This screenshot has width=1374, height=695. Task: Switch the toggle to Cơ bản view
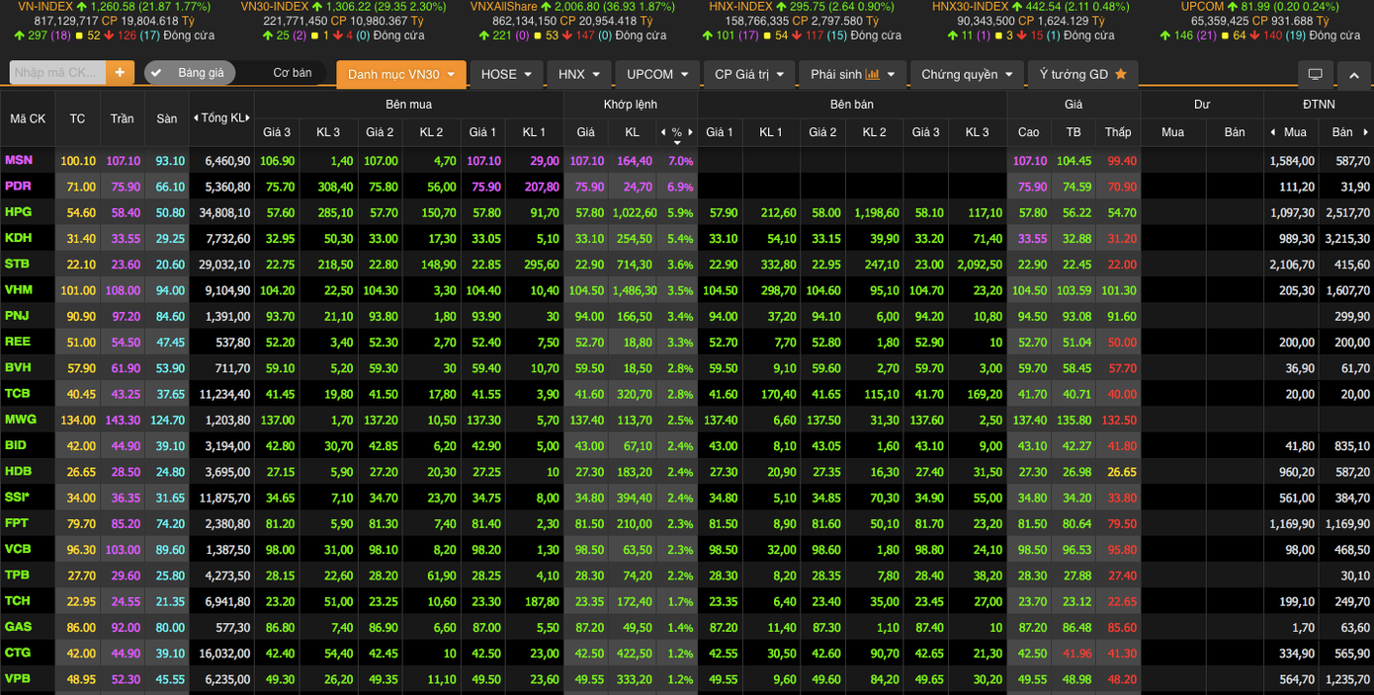click(292, 73)
